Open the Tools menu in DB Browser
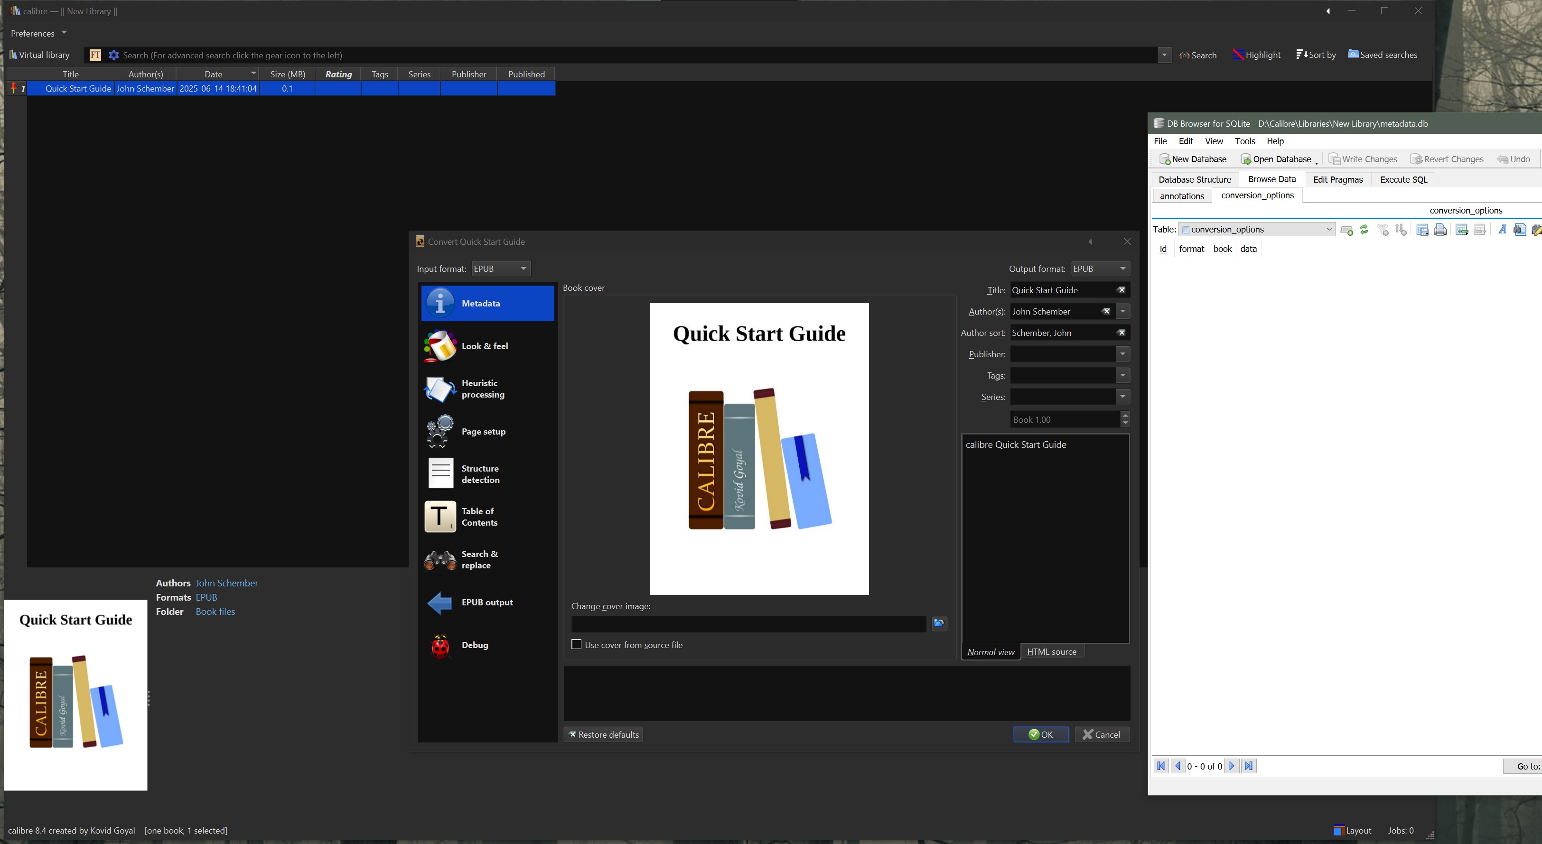 (1244, 141)
